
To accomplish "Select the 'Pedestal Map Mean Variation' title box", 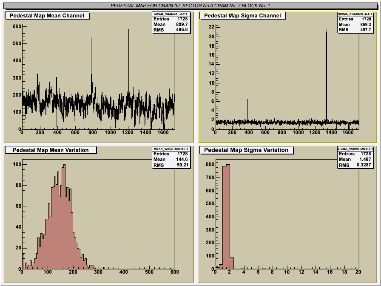I will 51,150.
